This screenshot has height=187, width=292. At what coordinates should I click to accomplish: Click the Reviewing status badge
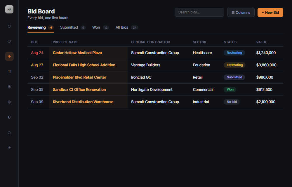(234, 53)
